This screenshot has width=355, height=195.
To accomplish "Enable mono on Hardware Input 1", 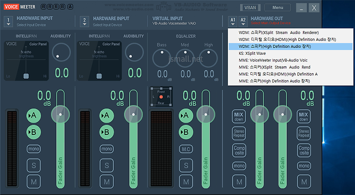I will tap(34, 149).
